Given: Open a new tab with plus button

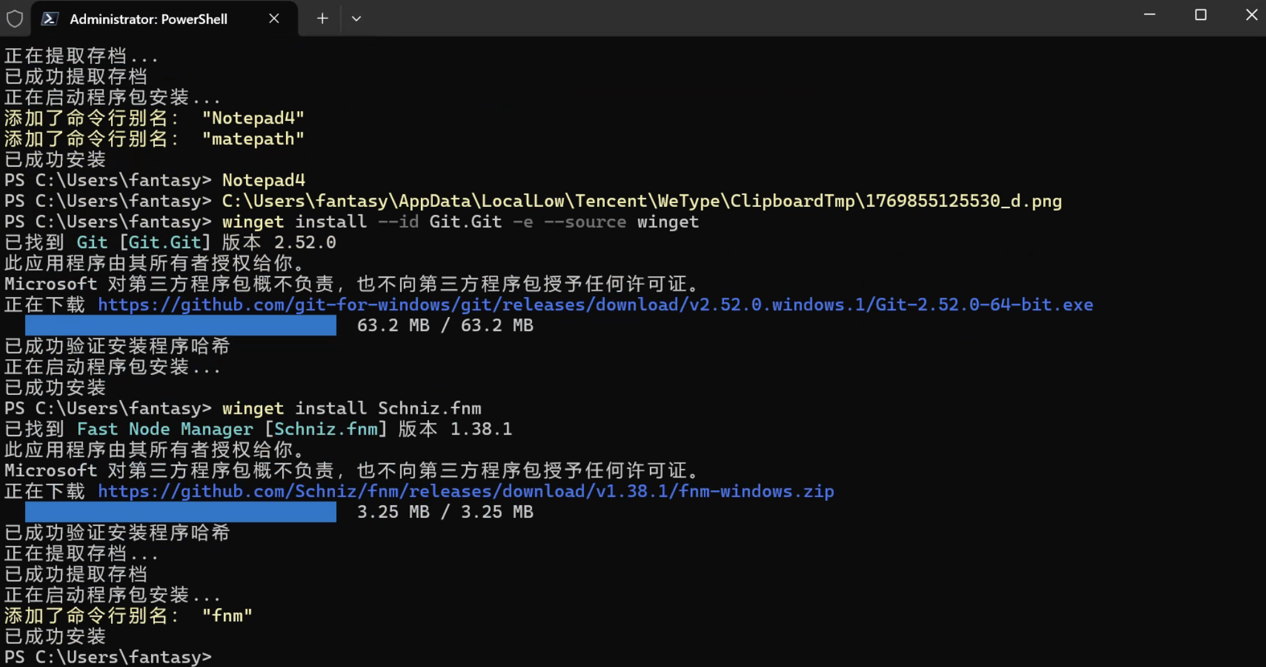Looking at the screenshot, I should pyautogui.click(x=322, y=19).
